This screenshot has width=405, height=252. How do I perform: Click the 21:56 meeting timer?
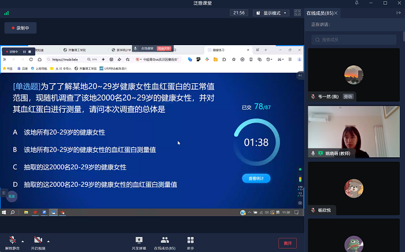[x=239, y=13]
